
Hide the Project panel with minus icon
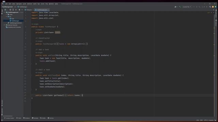(22, 10)
